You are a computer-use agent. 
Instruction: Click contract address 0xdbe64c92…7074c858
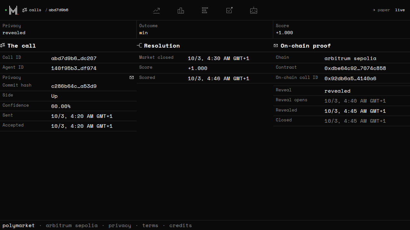355,68
